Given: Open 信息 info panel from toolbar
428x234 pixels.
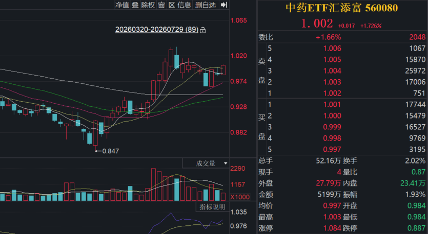Looking at the screenshot, I should coord(184,5).
